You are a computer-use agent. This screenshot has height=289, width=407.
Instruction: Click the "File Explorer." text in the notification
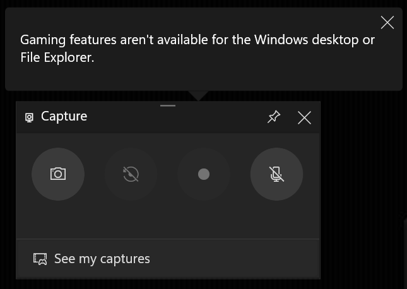coord(57,57)
